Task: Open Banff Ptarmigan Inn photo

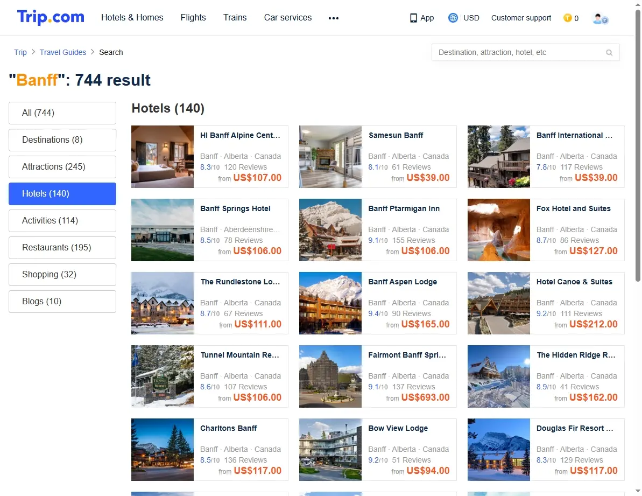Action: point(330,230)
